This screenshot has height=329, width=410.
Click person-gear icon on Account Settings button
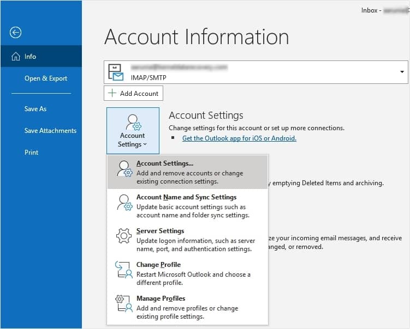(133, 122)
